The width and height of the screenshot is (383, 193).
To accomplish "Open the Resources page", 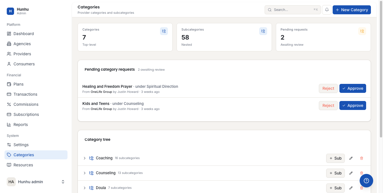I will pos(36,165).
